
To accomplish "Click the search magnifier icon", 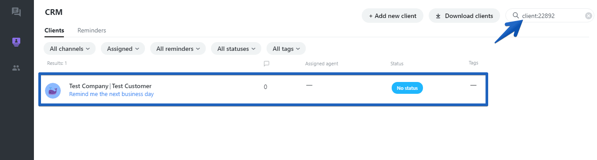I will point(516,15).
